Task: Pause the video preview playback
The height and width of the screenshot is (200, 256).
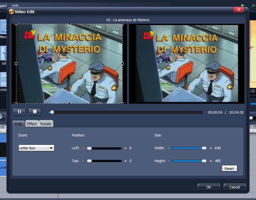Action: [19, 112]
